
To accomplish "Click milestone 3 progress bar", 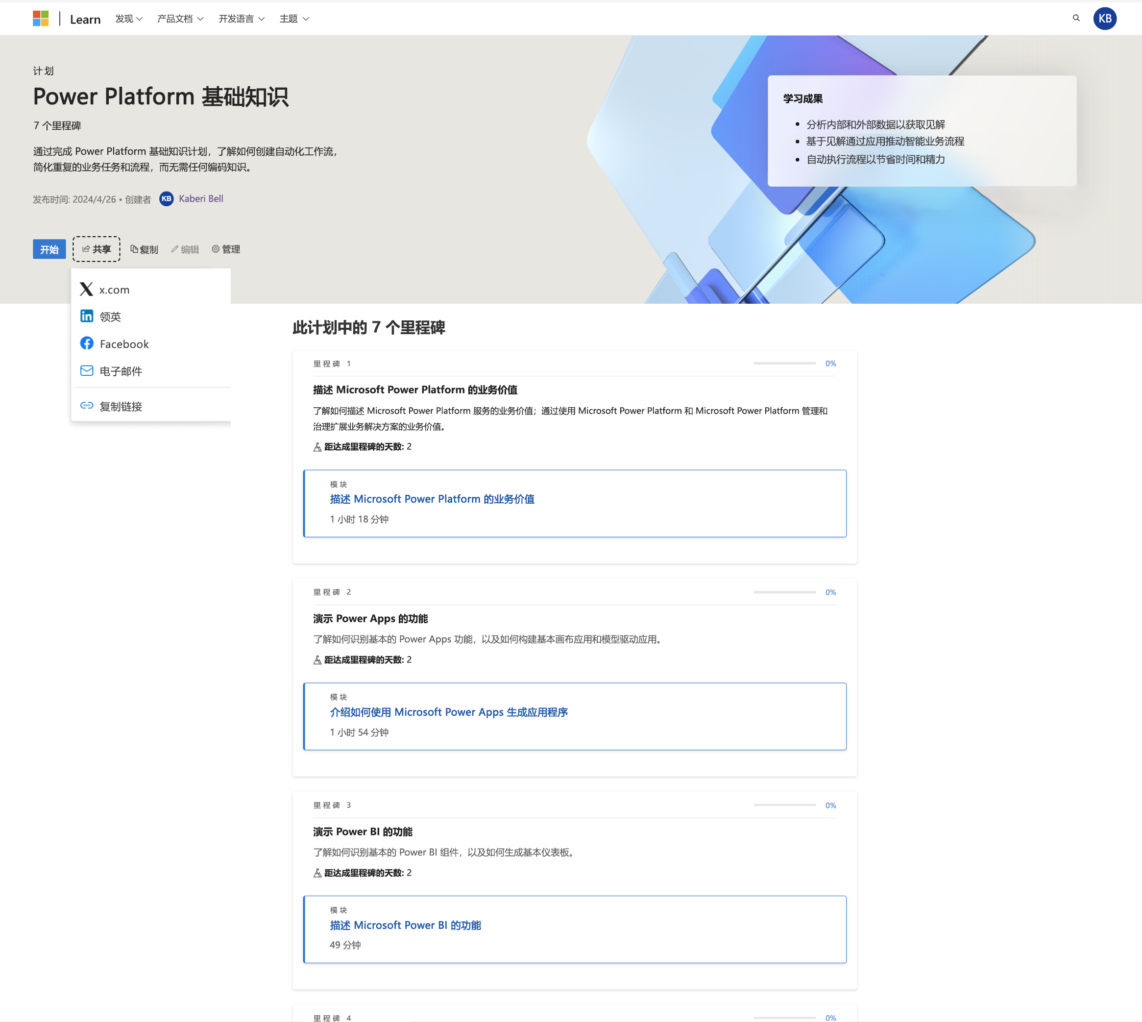I will (x=784, y=804).
